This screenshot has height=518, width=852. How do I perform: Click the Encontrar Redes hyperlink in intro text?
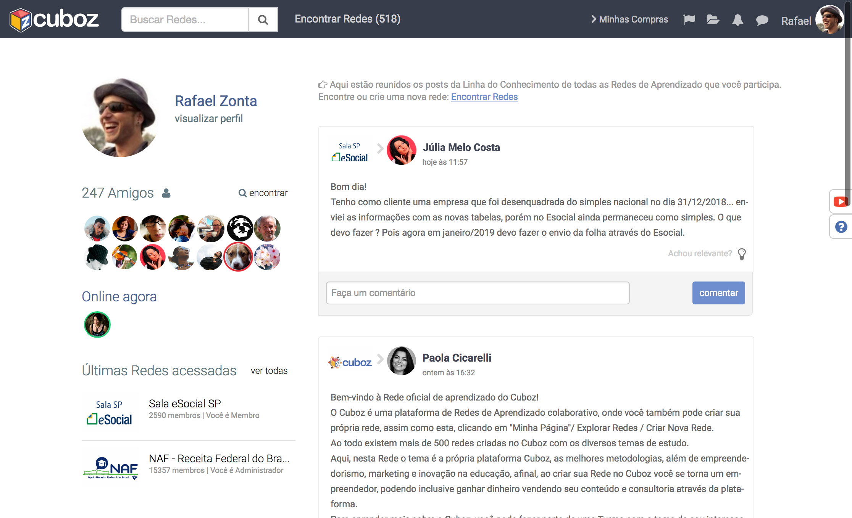(x=484, y=97)
